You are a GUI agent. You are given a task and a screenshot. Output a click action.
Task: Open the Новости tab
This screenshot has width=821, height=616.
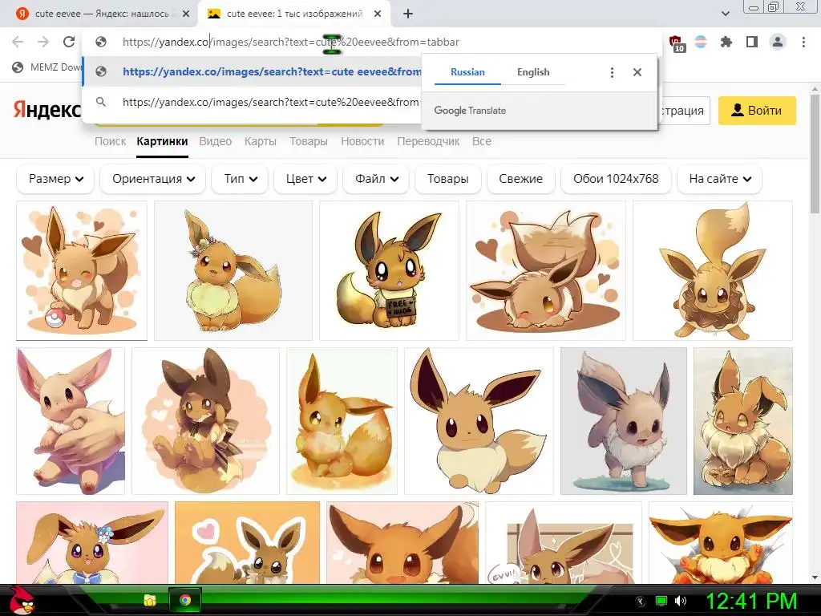362,141
